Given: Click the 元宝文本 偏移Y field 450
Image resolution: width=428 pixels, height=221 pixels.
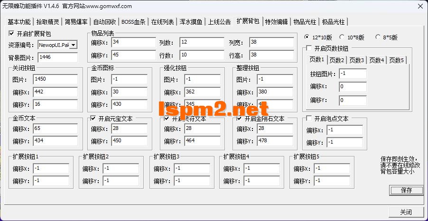Looking at the screenshot, I should click(x=130, y=141).
